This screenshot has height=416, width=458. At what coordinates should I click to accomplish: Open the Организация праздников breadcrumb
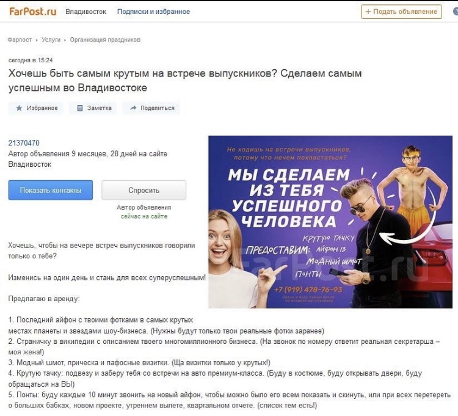tap(105, 40)
